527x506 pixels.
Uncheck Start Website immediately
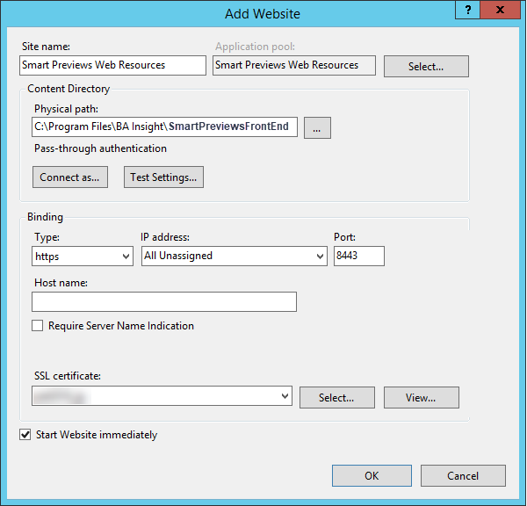pos(25,434)
